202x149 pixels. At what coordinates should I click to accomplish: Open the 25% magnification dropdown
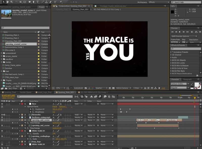60,88
